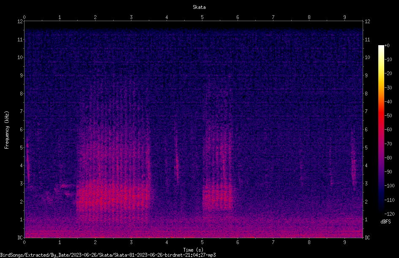This screenshot has width=399, height=258.
Task: Click the "-60" color bar label
Action: coord(388,130)
